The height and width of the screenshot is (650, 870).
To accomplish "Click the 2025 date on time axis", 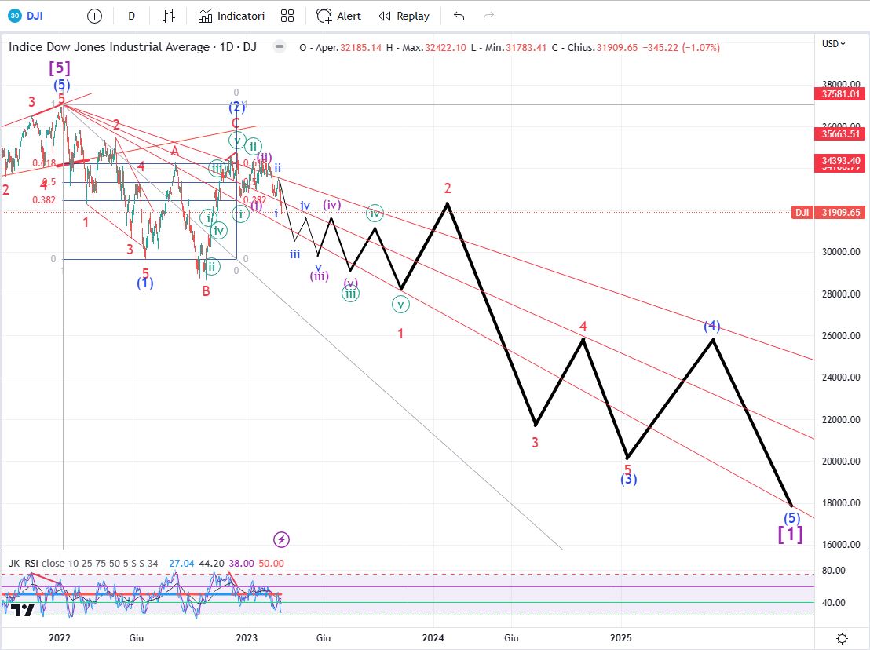I will pyautogui.click(x=621, y=637).
